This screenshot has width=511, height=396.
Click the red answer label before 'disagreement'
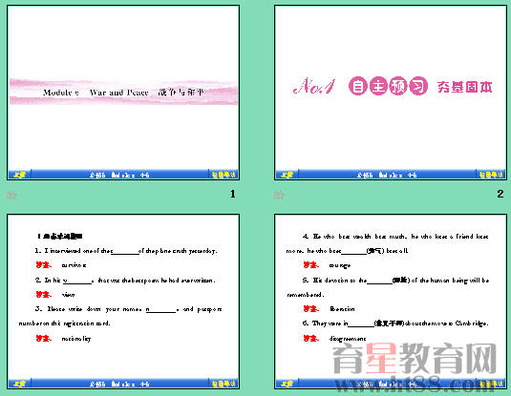click(311, 339)
